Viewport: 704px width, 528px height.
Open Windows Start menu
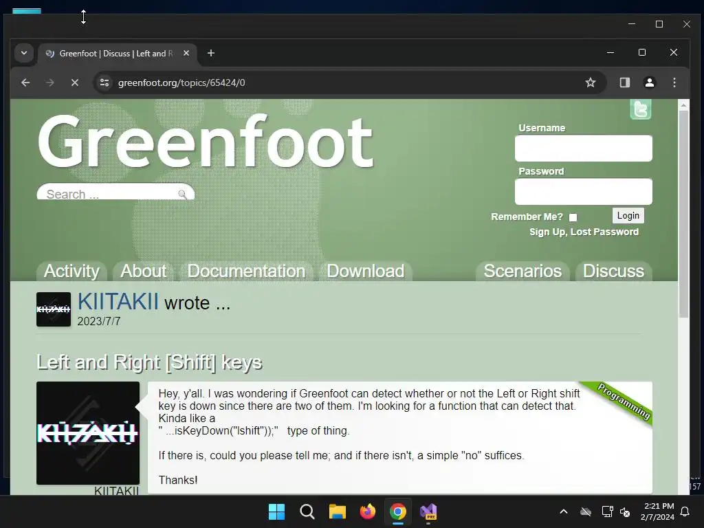pos(276,511)
